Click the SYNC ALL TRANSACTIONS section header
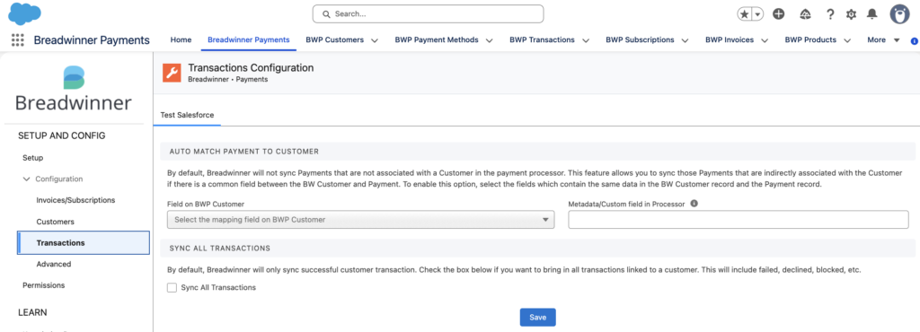Viewport: 920px width, 332px height. click(x=219, y=249)
